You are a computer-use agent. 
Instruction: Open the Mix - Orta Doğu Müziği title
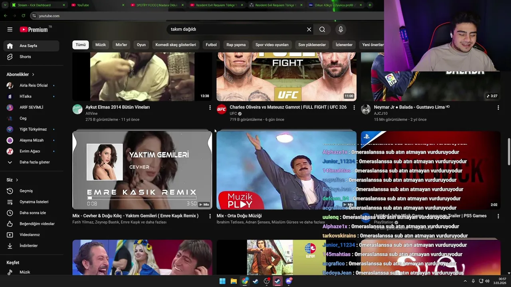239,216
